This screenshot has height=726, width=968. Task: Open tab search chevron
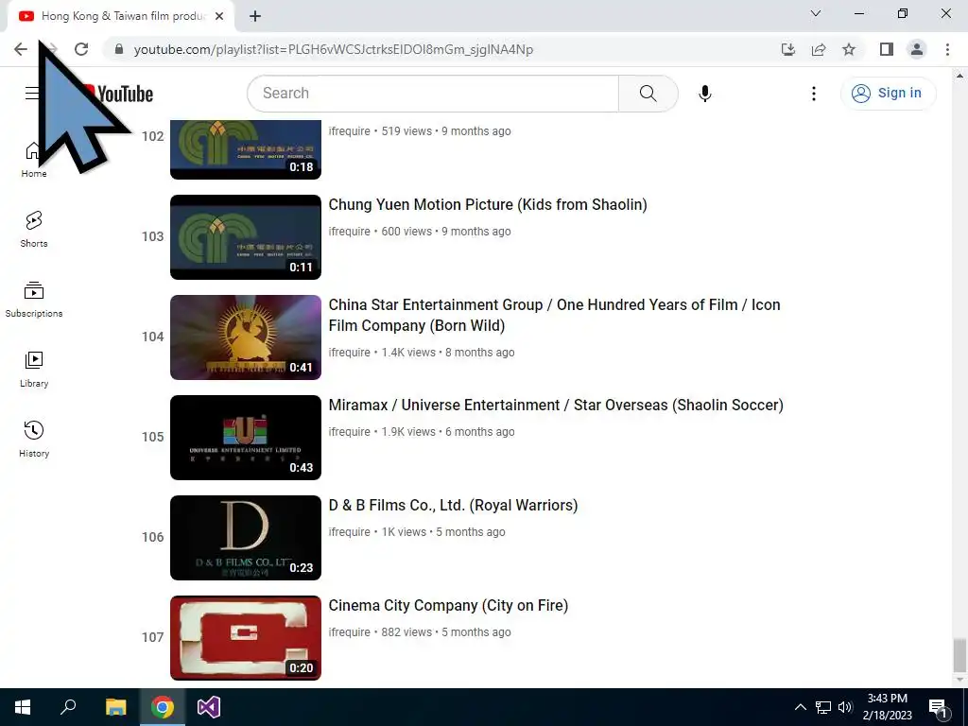coord(816,13)
